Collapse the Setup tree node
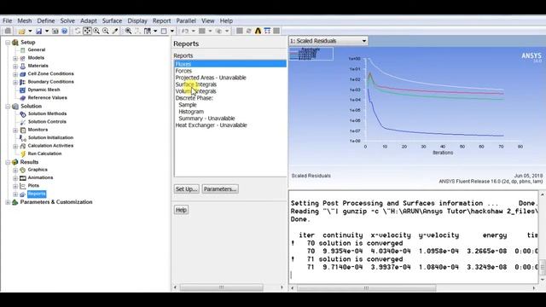Viewport: 546px width, 307px height. (x=8, y=43)
